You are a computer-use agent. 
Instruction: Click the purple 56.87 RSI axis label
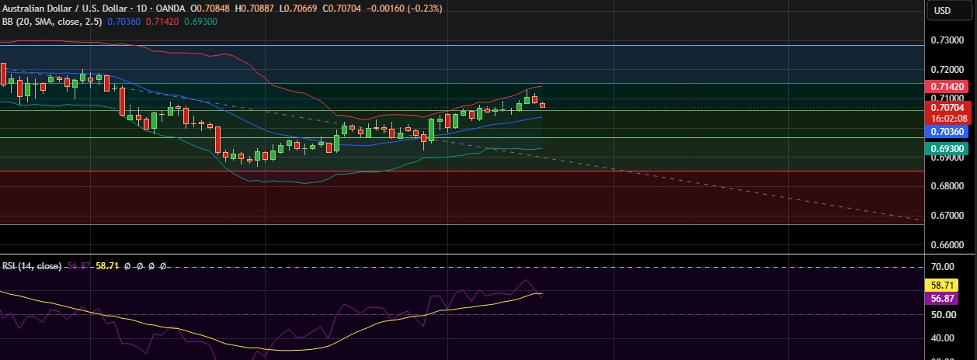coord(942,299)
